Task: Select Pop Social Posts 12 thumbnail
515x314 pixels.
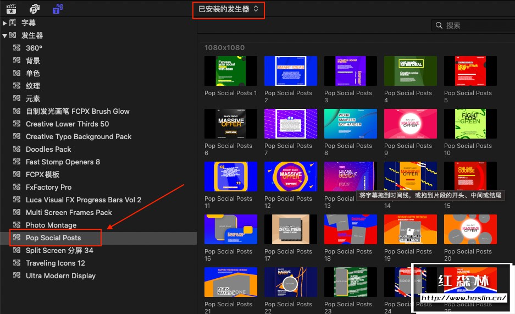Action: [291, 177]
